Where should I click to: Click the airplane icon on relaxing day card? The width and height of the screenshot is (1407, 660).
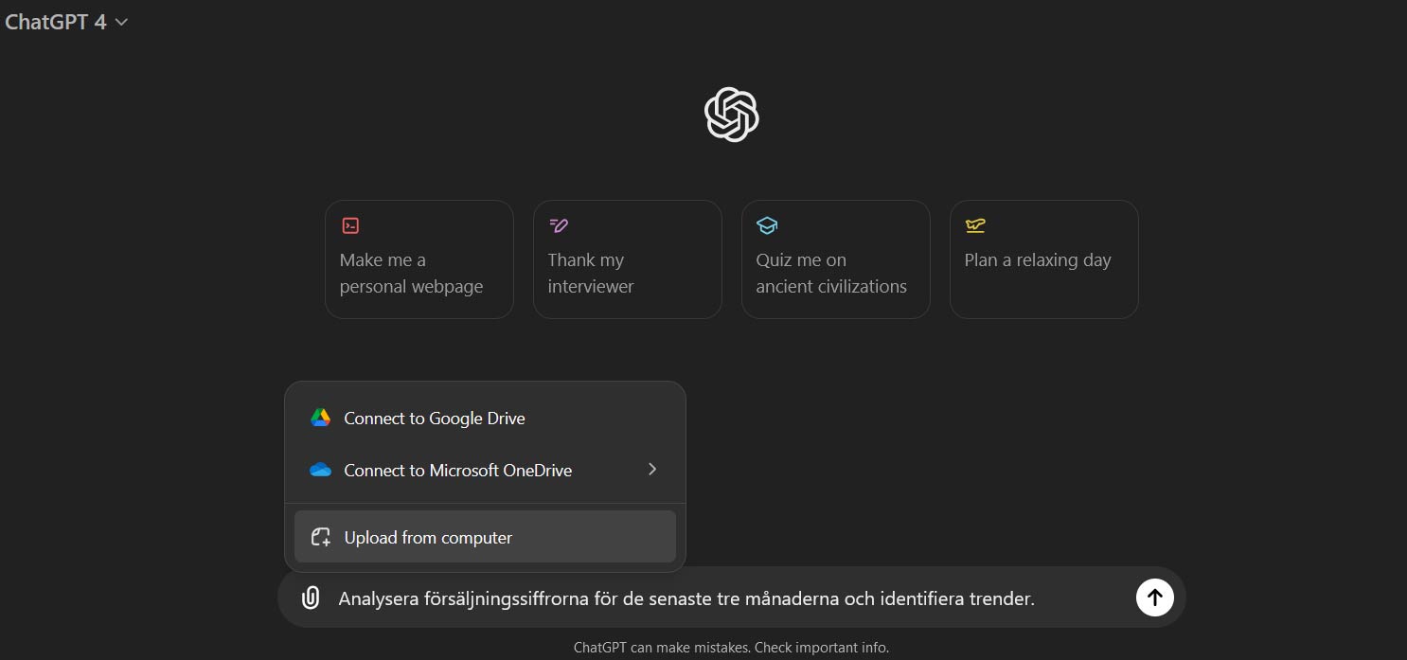(x=975, y=225)
